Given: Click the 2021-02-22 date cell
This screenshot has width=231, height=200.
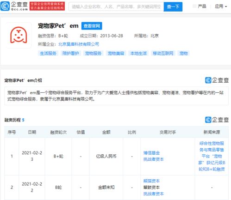Looking at the screenshot, I should pos(32,187).
